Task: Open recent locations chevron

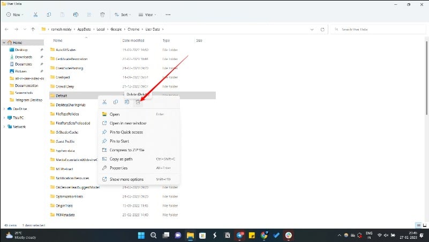Action: [25, 30]
